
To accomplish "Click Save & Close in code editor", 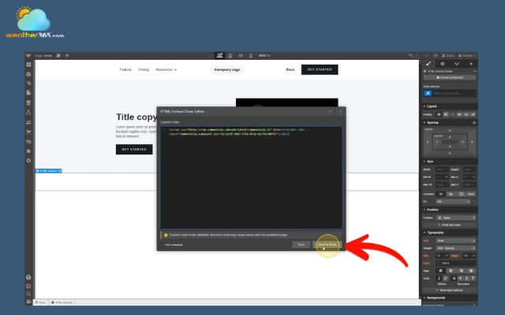I will point(327,245).
